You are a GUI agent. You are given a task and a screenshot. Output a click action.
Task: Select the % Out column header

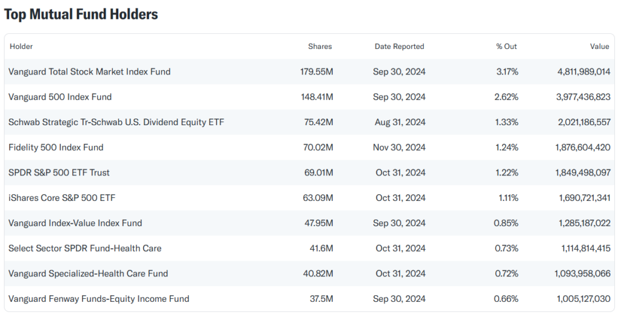click(506, 47)
